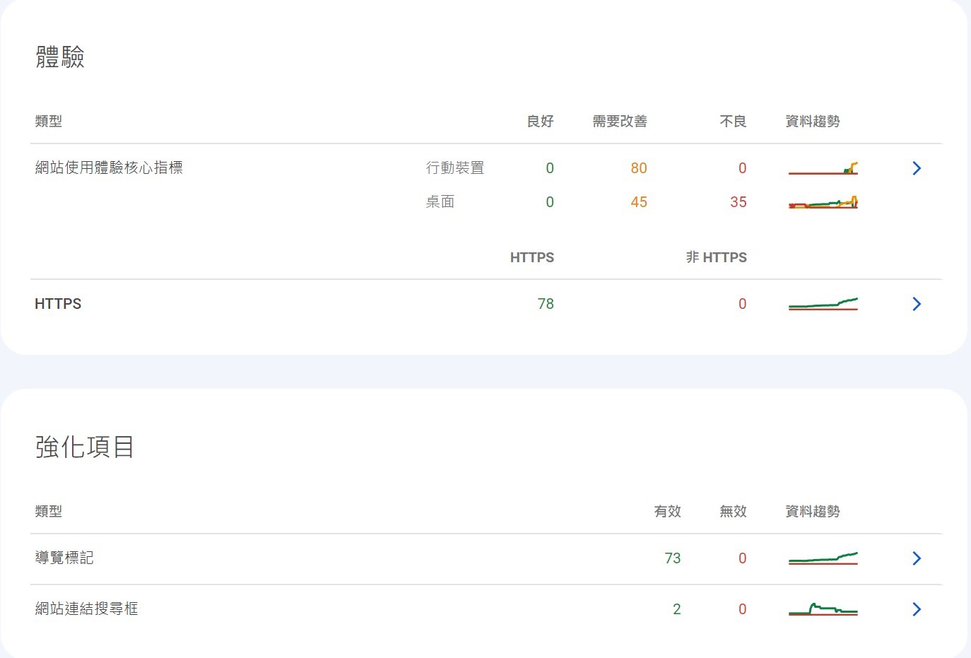Click mobile 行動裝置 trend sparkline

click(823, 168)
